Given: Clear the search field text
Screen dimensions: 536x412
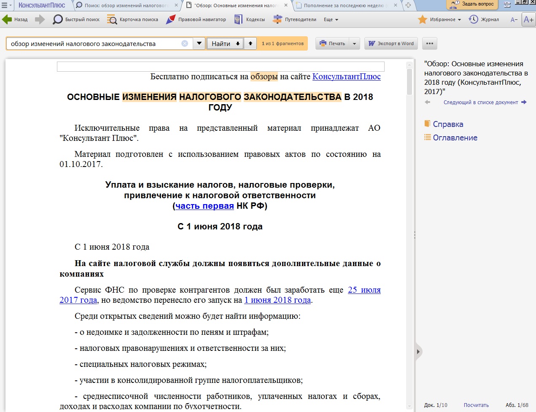Looking at the screenshot, I should pyautogui.click(x=185, y=43).
